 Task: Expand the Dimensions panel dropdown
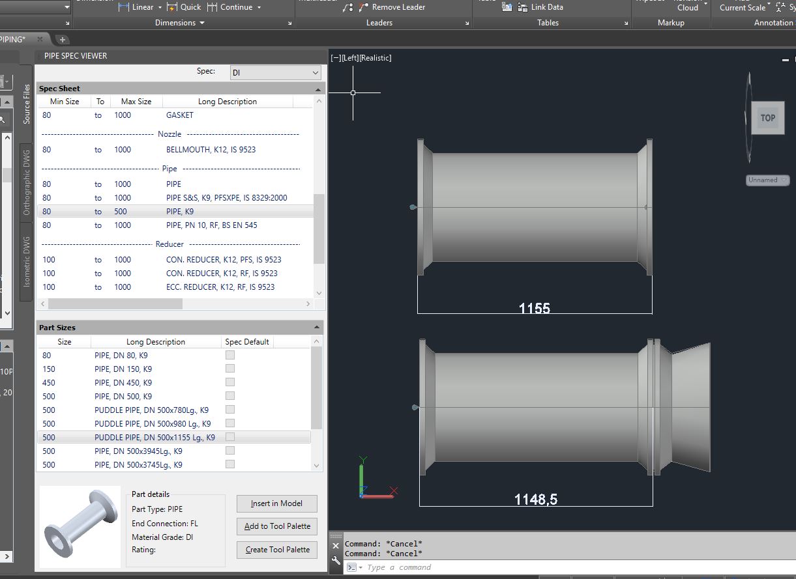point(202,22)
